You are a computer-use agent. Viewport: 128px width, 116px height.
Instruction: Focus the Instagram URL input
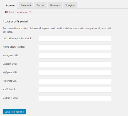(75, 56)
